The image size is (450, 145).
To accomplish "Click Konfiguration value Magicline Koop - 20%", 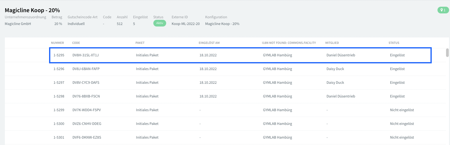I will 222,24.
